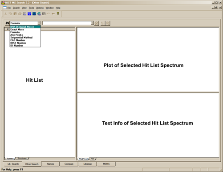Click the Paste clipboard toolbar icon
Viewport: 223px width, 172px height.
click(15, 14)
